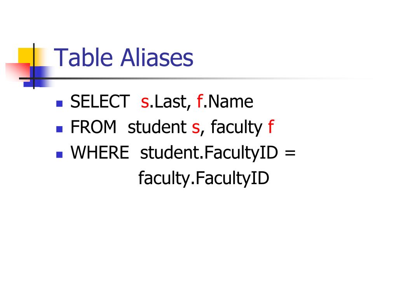Select the blue bullet before SELECT
Screen dimensions: 398x299
coord(59,104)
